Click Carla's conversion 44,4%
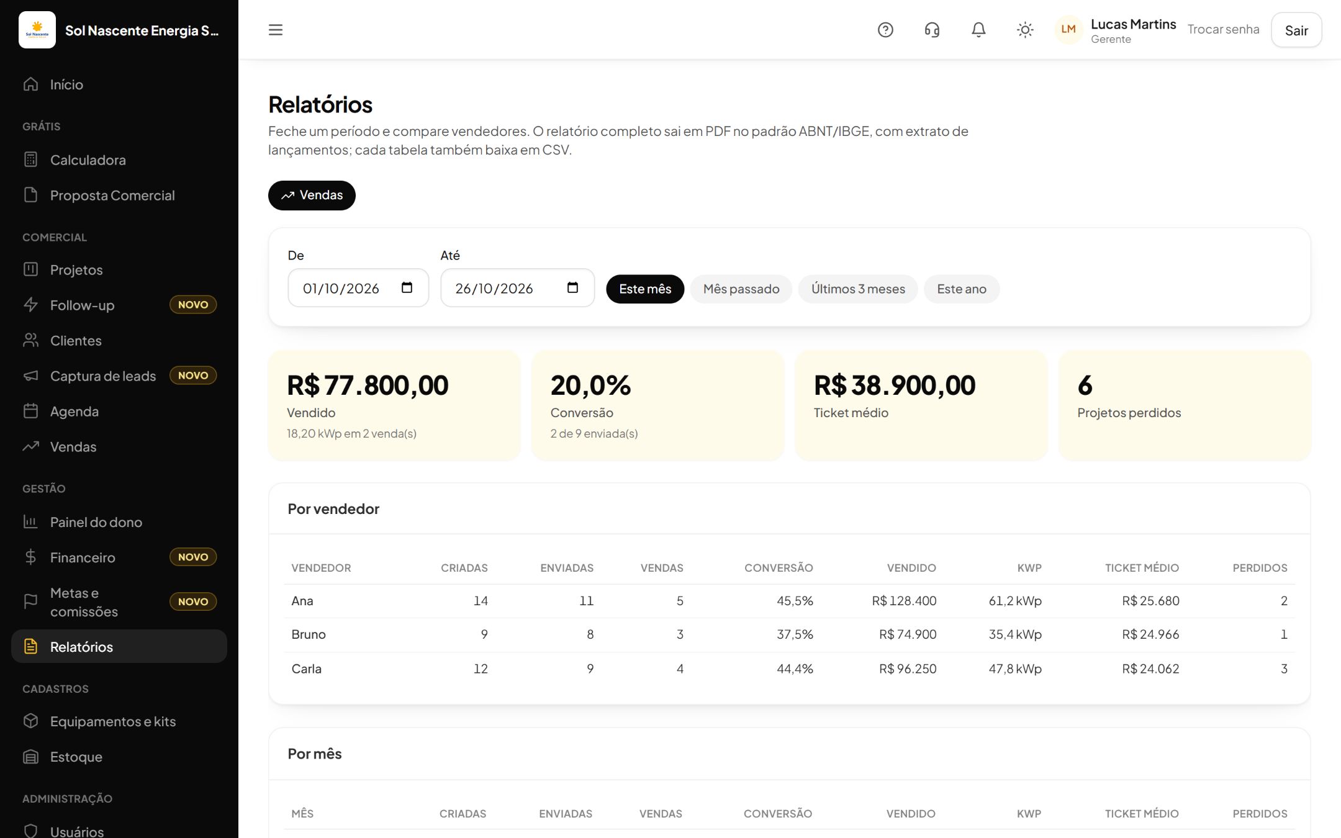Screen dimensions: 1341x838 tap(795, 669)
